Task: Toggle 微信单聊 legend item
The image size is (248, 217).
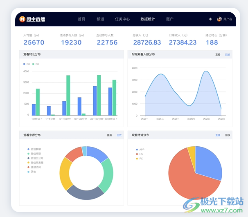Action: point(34,154)
